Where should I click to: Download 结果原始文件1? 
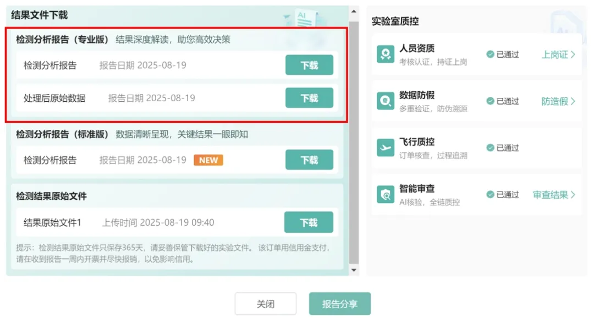(x=309, y=222)
